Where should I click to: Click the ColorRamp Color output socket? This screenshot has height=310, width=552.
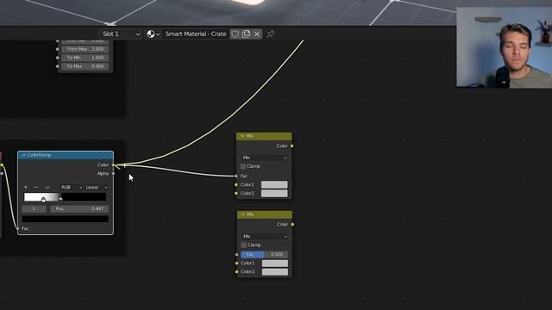pos(113,164)
